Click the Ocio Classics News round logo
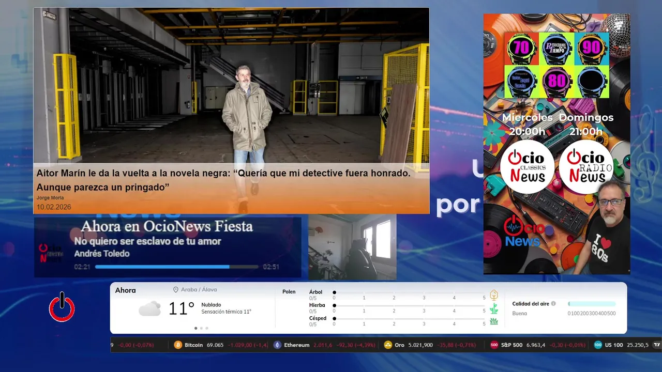 [x=526, y=166]
